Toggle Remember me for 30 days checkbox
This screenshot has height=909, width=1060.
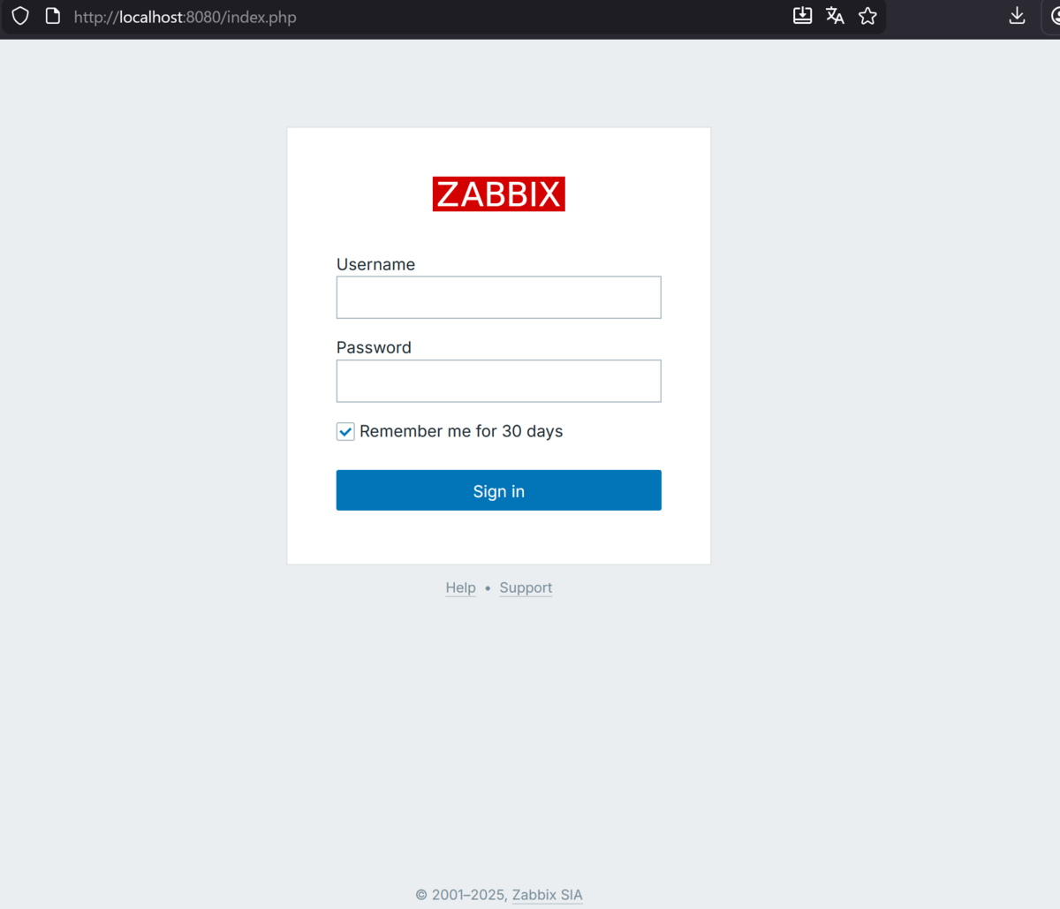point(345,432)
